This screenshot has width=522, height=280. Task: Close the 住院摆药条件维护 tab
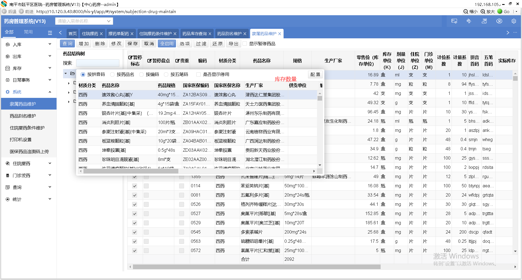tap(175, 34)
